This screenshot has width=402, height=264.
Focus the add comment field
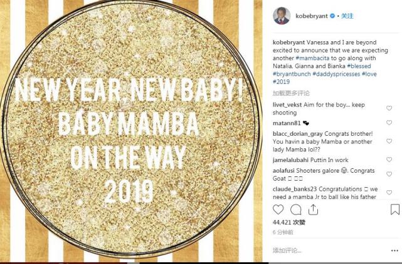coord(329,251)
